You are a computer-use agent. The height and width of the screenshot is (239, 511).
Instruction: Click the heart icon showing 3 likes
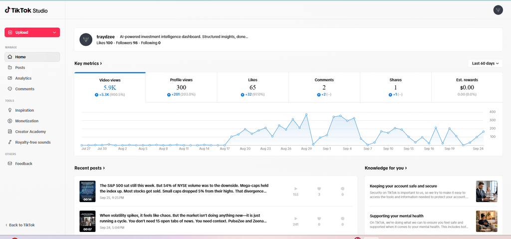[319, 189]
